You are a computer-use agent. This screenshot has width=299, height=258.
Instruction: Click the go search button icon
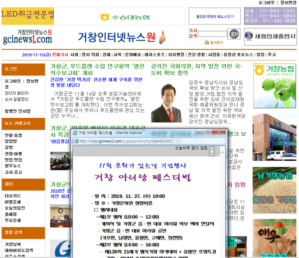click(234, 34)
